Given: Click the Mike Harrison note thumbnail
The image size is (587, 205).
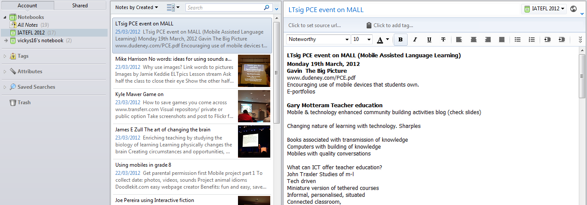Looking at the screenshot, I should (x=254, y=71).
